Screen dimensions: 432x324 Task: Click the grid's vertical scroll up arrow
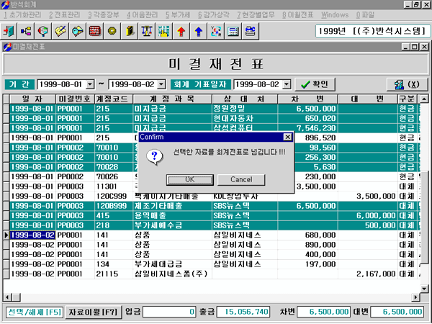(424, 99)
